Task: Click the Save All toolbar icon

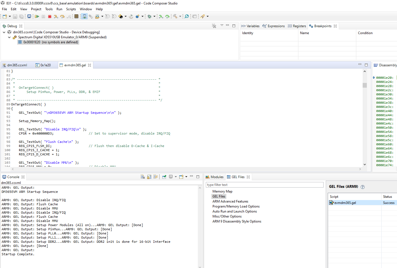Action: [x=22, y=16]
